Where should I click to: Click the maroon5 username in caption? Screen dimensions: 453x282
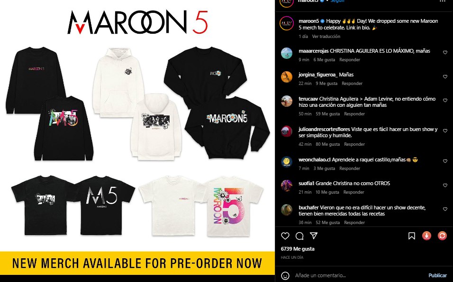pyautogui.click(x=308, y=21)
